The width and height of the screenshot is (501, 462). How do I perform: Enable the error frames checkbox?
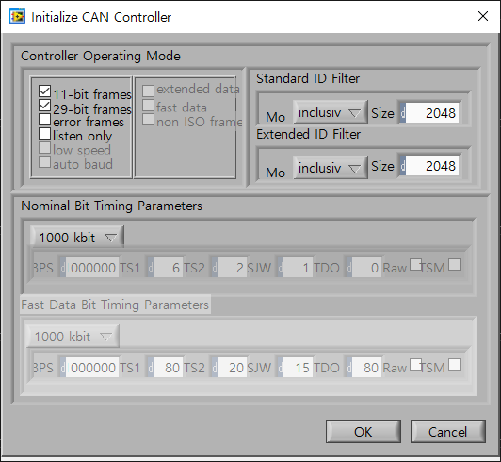44,120
